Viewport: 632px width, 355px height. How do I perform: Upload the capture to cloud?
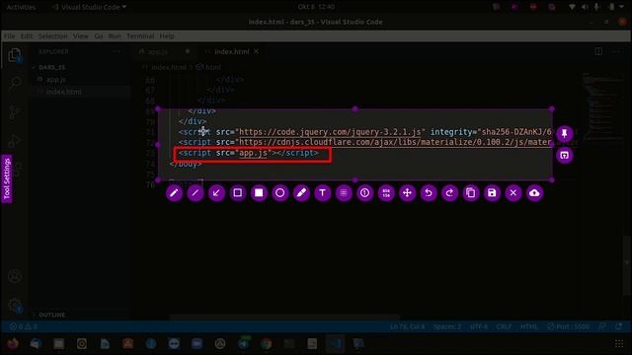tap(534, 193)
